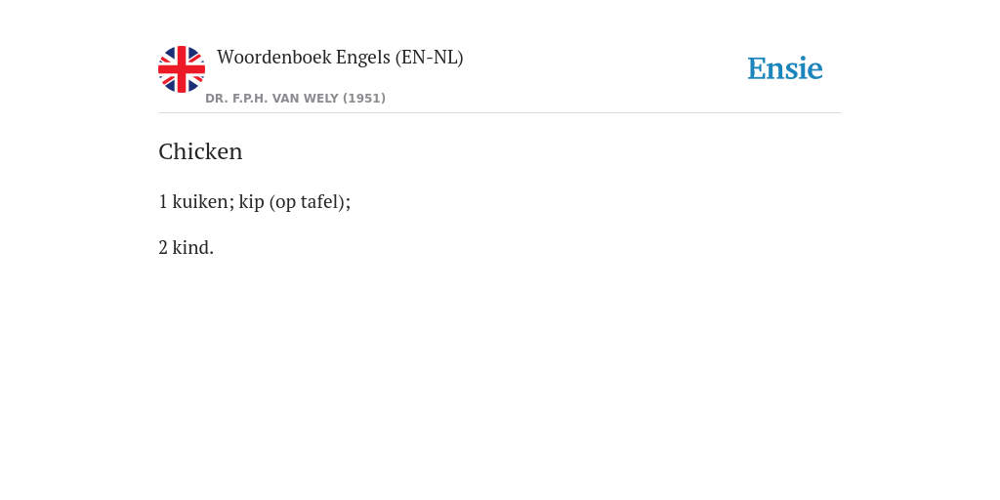Image resolution: width=1000 pixels, height=500 pixels.
Task: Click the (EN-NL) part of the title
Action: click(430, 58)
